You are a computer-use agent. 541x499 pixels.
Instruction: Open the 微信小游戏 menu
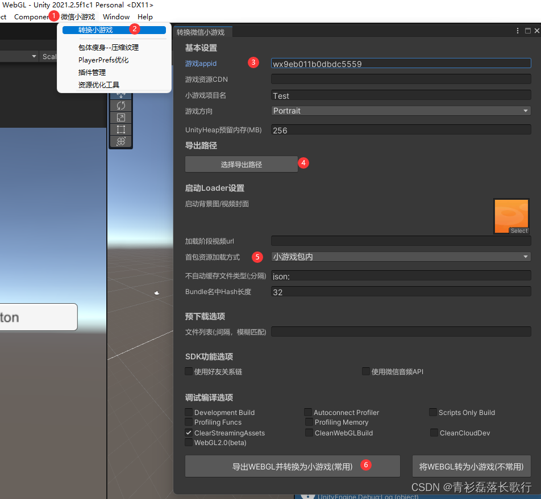pos(78,17)
